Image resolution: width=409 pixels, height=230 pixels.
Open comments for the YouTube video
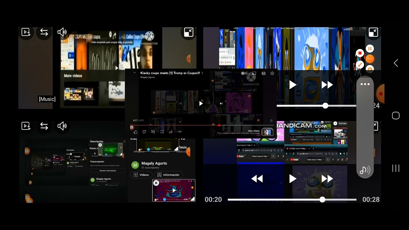[153, 132]
